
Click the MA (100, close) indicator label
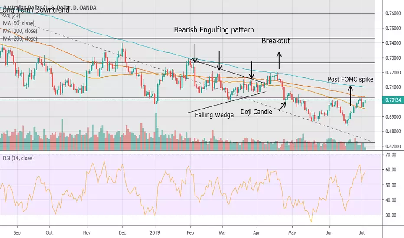[20, 31]
